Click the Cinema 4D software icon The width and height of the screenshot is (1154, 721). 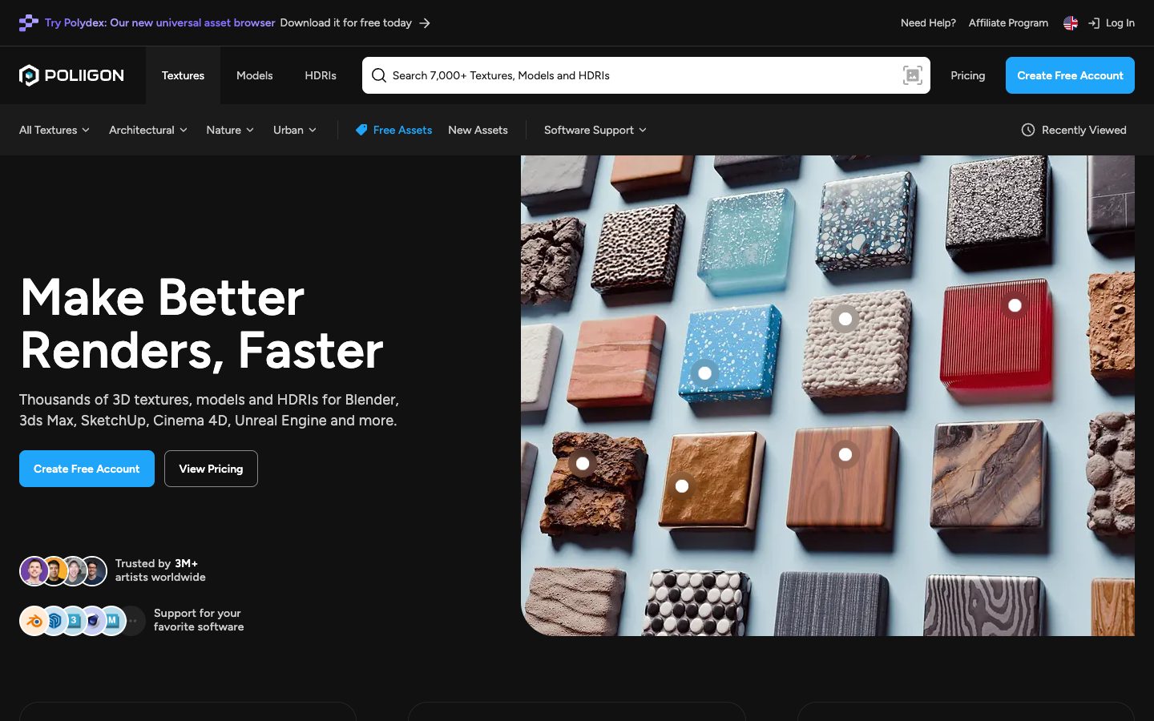(93, 621)
